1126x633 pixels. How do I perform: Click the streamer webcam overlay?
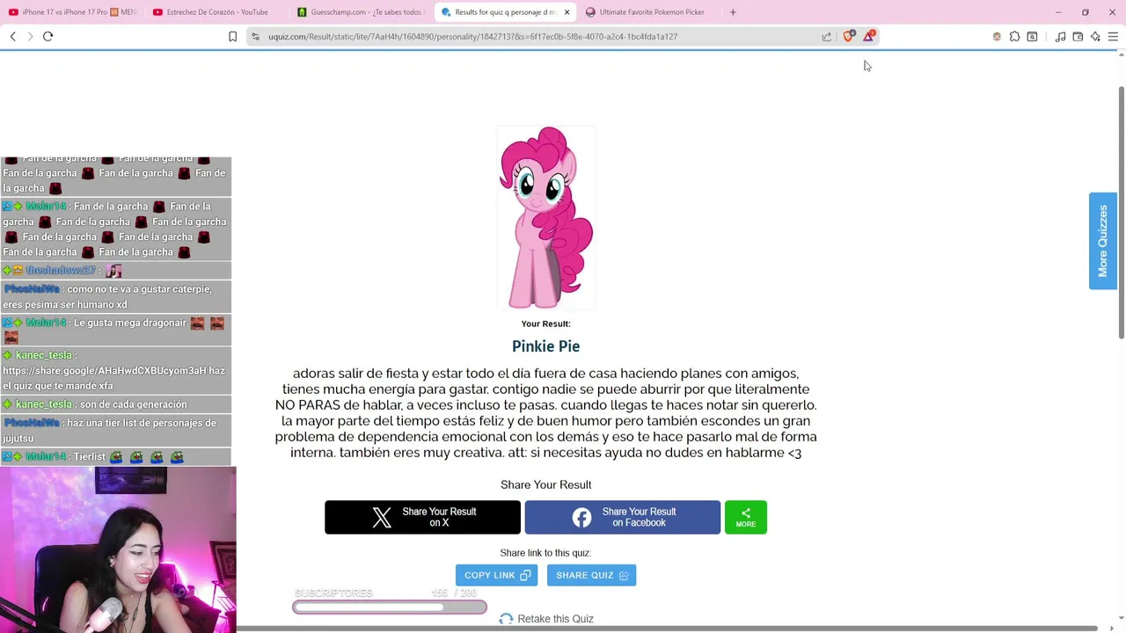[x=118, y=549]
